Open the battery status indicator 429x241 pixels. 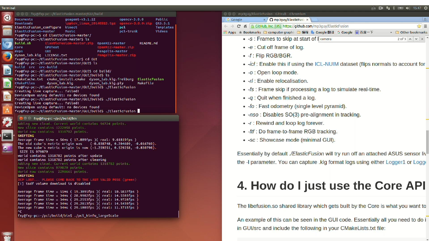401,8
